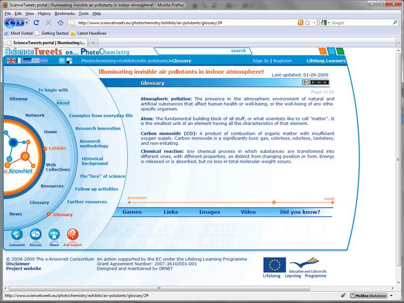Open the About link in circular menu
This screenshot has width=404, height=303.
pyautogui.click(x=63, y=103)
